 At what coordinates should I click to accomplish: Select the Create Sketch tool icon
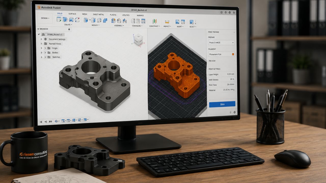tap(59, 20)
